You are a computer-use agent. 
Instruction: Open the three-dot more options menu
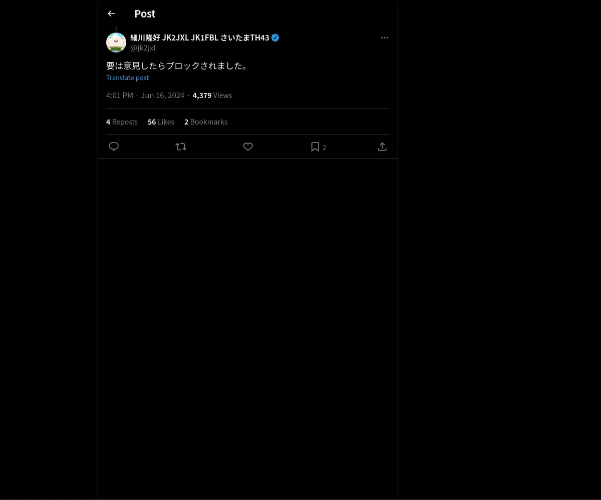385,37
